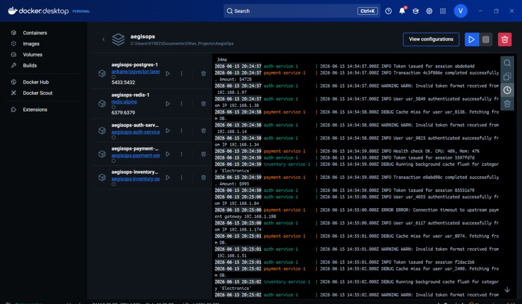Delete the aegisops compose stack
Screen dimensions: 522x304
tap(505, 40)
